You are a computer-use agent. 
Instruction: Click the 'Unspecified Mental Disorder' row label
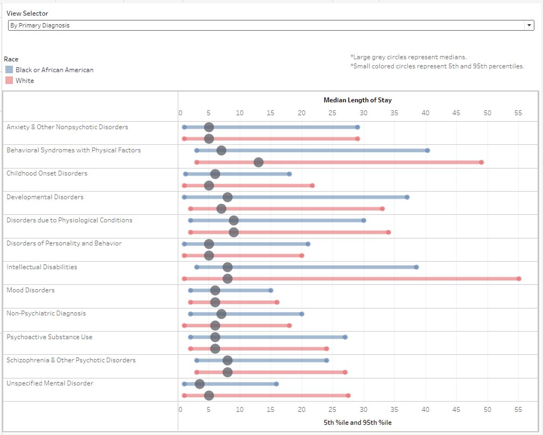50,383
